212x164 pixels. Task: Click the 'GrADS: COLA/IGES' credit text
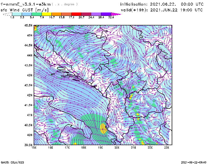tap(12, 162)
